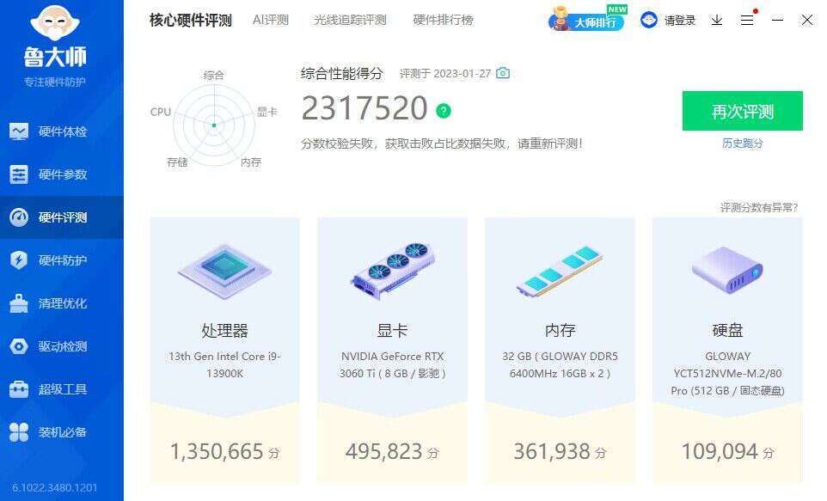This screenshot has height=501, width=827.
Task: Go to 清理优化 in the sidebar
Action: [x=62, y=303]
